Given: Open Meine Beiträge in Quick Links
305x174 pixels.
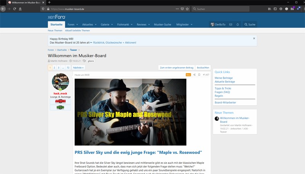Looking at the screenshot, I should click(224, 78).
